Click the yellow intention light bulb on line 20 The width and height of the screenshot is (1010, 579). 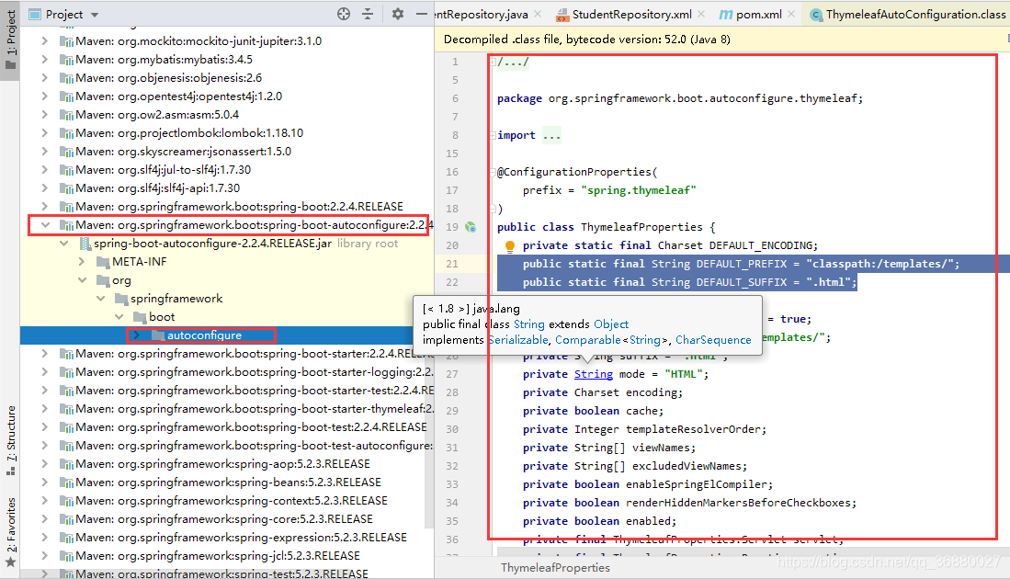pos(509,245)
